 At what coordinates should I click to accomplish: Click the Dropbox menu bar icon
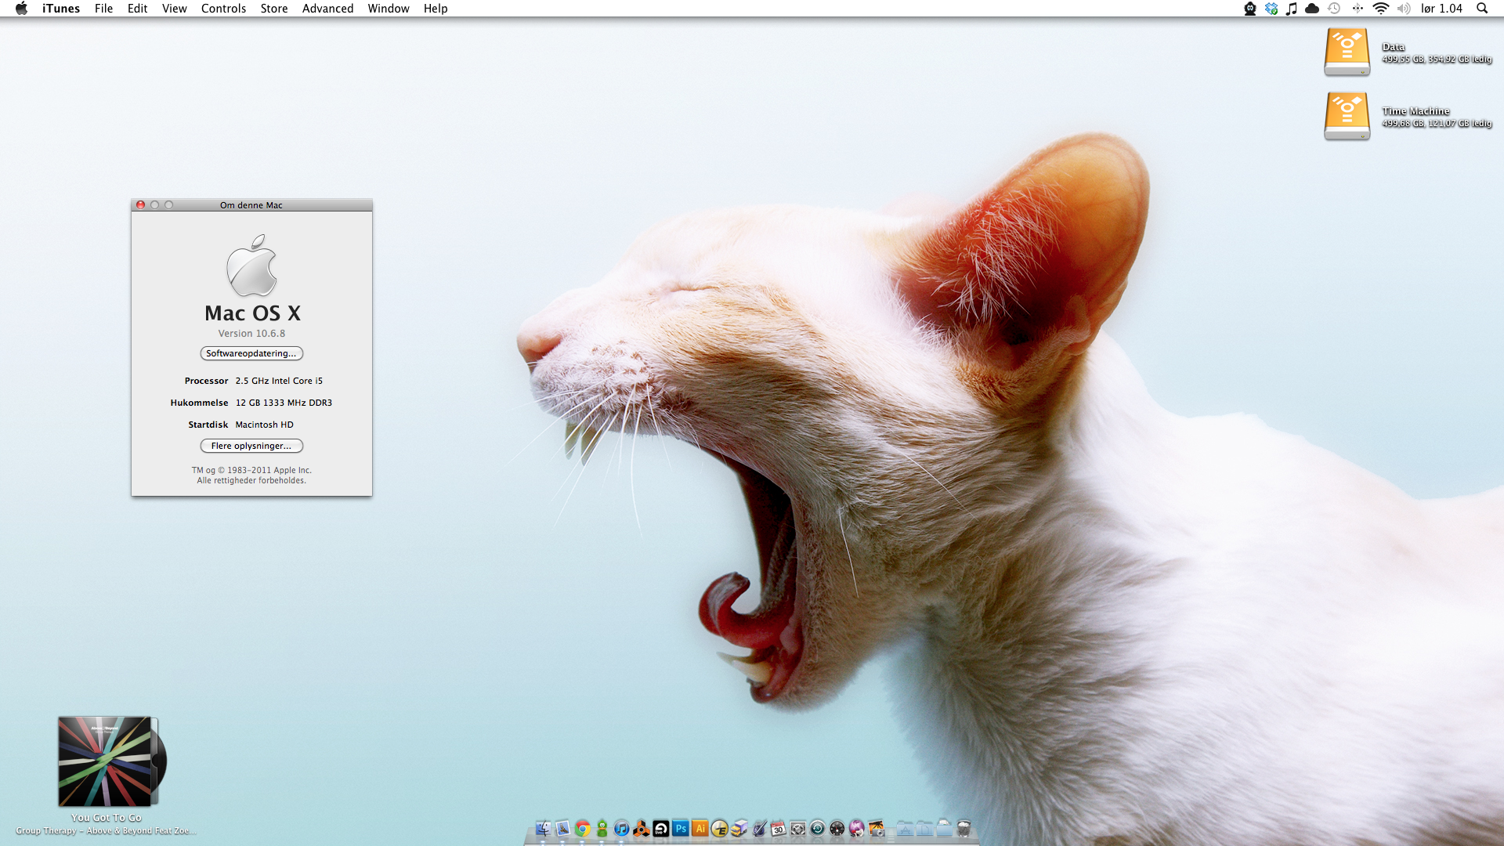[x=1271, y=9]
